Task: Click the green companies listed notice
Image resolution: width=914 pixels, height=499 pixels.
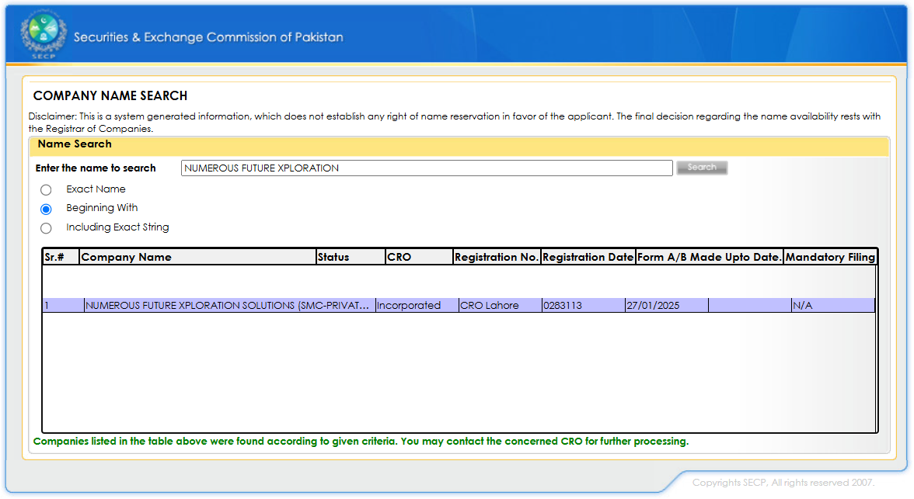Action: tap(361, 442)
